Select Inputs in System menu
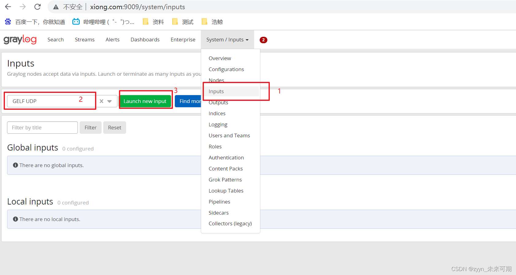The image size is (516, 275). pos(216,91)
